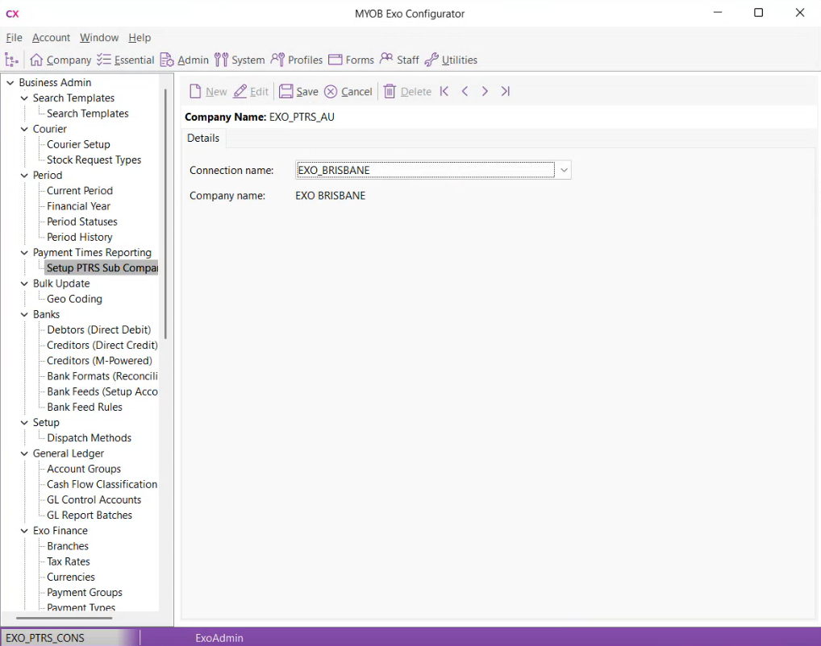This screenshot has height=646, width=821.
Task: Open the Window menu
Action: click(x=99, y=38)
